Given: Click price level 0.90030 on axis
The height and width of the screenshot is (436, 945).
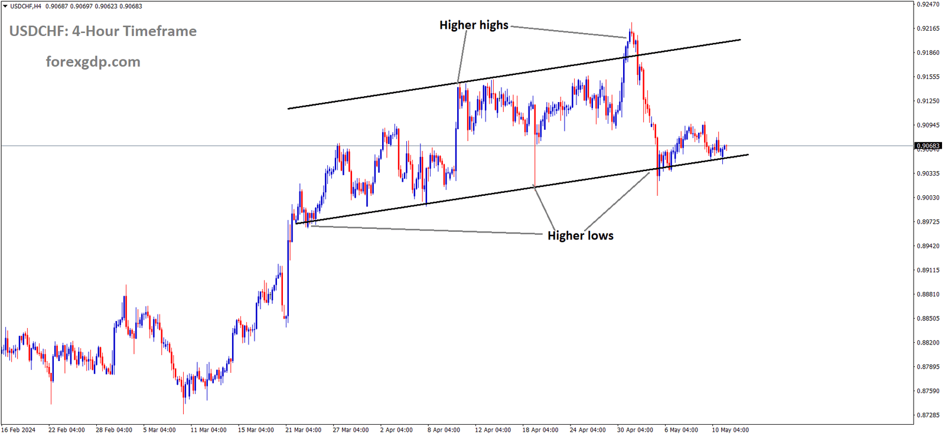Looking at the screenshot, I should tap(928, 198).
